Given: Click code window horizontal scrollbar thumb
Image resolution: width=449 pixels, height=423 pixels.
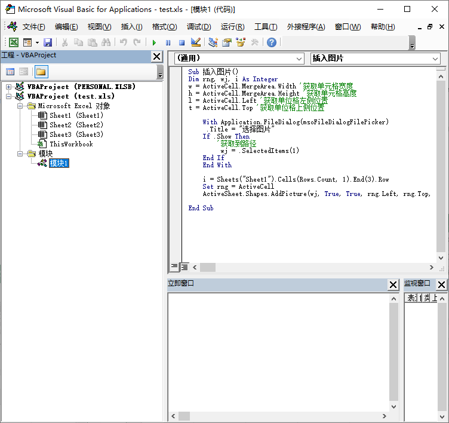Looking at the screenshot, I should [x=208, y=268].
